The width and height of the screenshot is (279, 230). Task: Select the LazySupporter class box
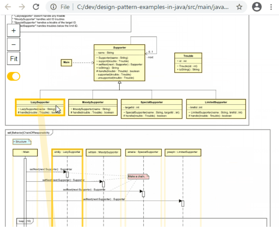coord(40,107)
